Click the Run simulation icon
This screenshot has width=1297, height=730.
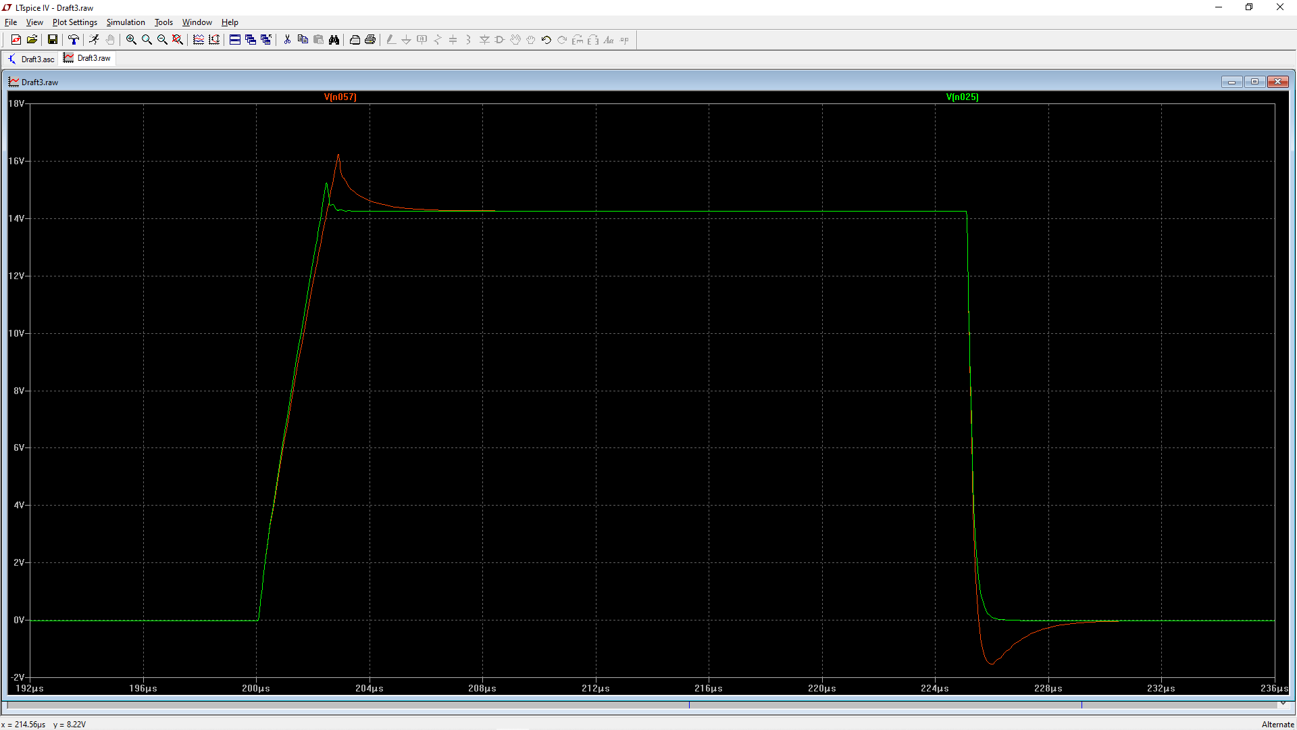(x=94, y=40)
